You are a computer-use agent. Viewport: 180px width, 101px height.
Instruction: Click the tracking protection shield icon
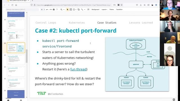click(32, 5)
